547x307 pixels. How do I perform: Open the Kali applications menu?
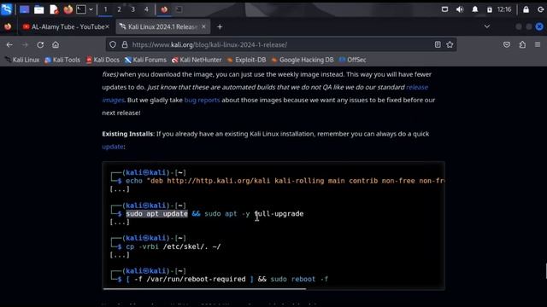point(6,9)
